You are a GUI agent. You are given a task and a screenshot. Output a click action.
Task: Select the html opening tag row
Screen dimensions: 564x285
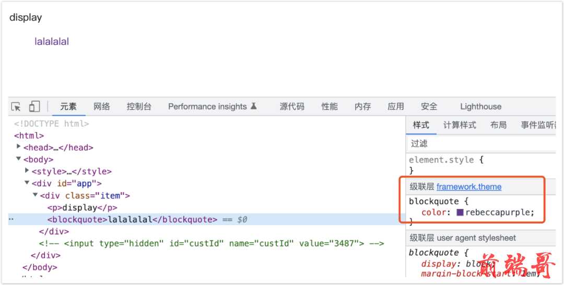[x=29, y=135]
